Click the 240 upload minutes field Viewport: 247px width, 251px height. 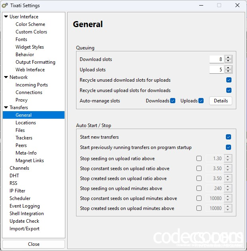coord(214,188)
